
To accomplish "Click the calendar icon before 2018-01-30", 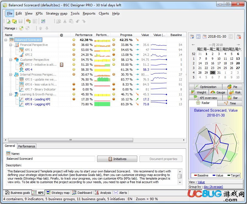I will point(205,37).
